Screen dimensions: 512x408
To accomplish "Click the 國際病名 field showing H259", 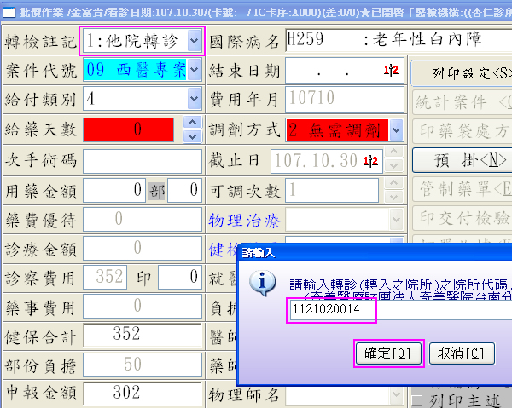I will [344, 40].
